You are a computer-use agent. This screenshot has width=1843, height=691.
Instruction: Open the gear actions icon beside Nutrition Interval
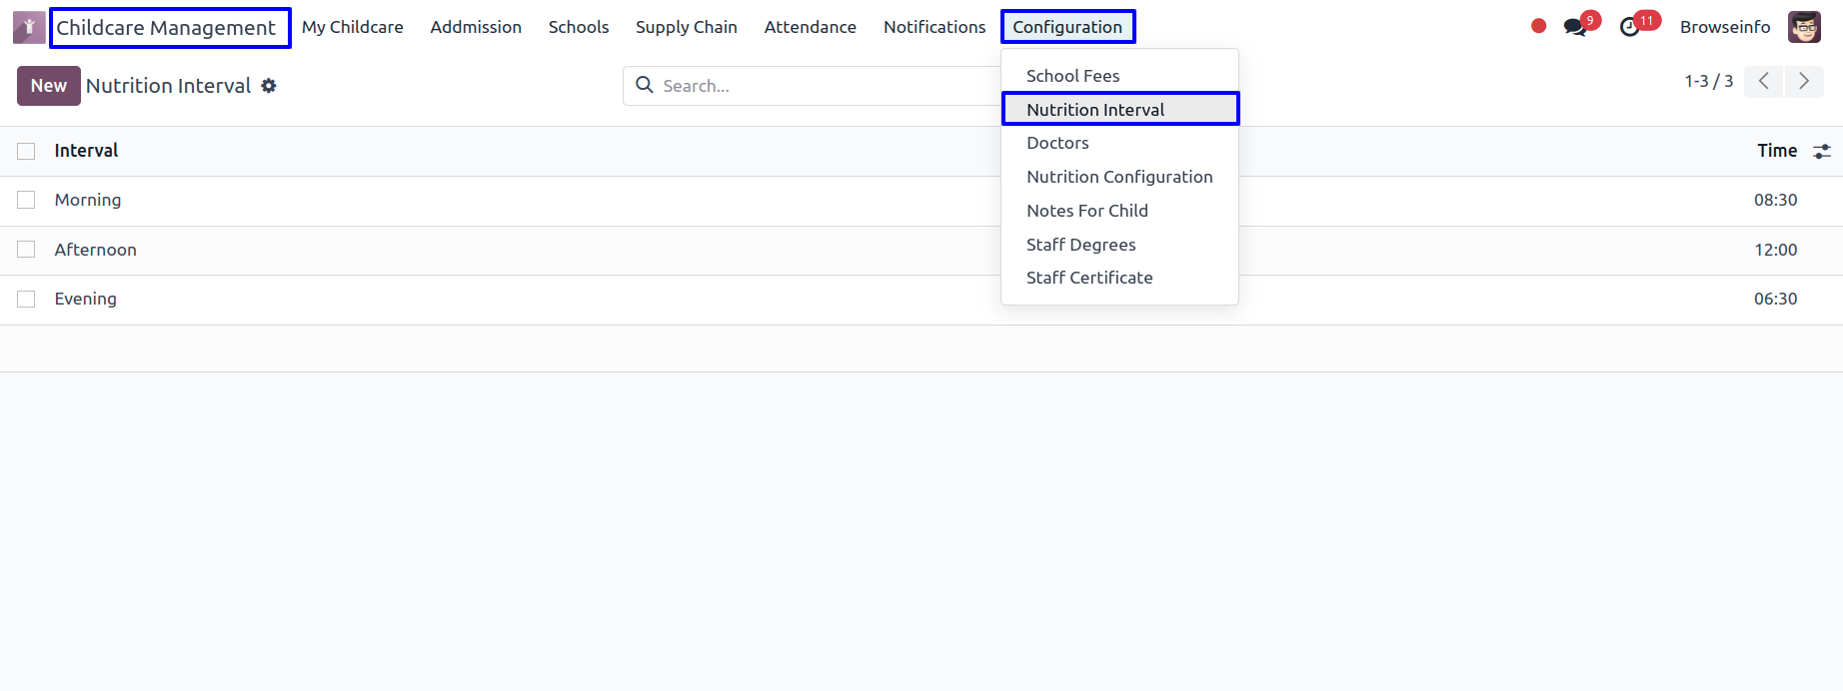coord(269,86)
